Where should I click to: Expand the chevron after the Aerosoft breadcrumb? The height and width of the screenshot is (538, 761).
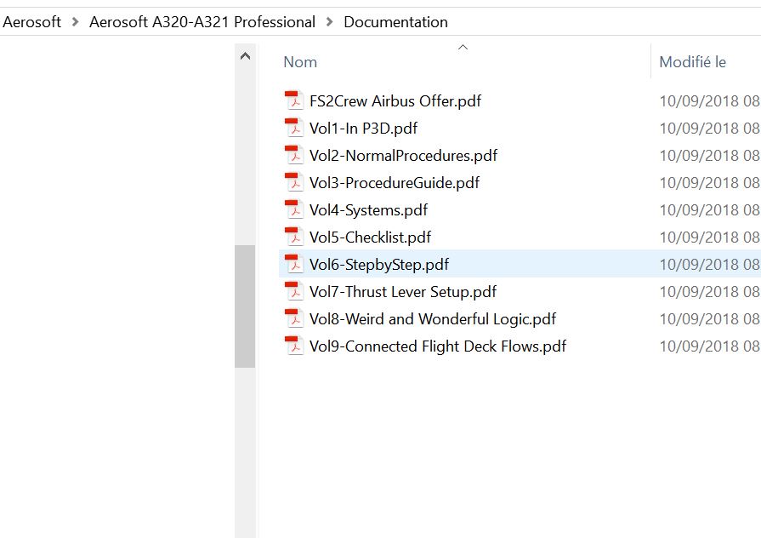pyautogui.click(x=75, y=22)
